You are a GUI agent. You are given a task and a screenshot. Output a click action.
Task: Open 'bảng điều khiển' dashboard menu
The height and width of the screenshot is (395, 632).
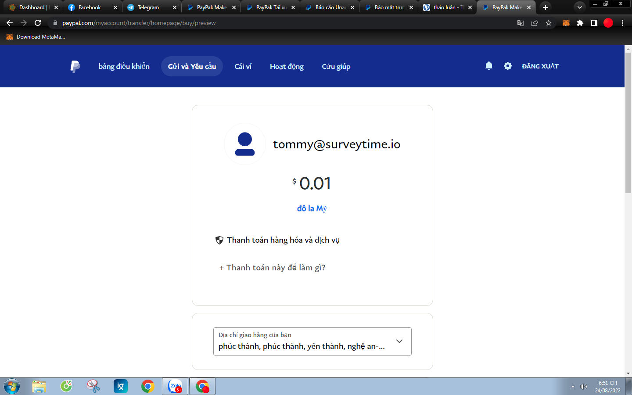click(x=124, y=66)
